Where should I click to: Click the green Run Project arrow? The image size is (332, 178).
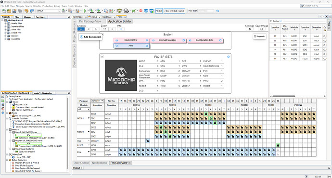[x=85, y=11]
